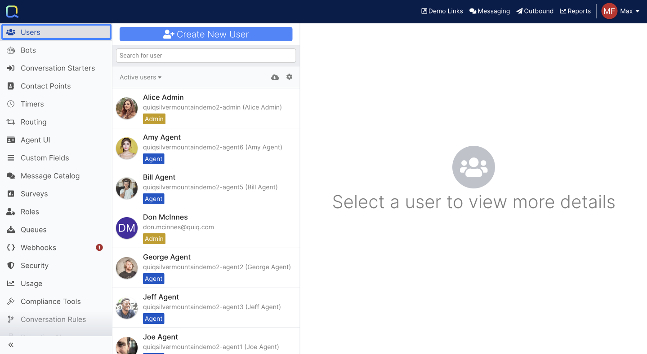The height and width of the screenshot is (354, 647).
Task: Open user list settings gear
Action: tap(289, 77)
